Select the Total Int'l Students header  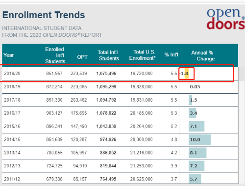[x=108, y=55]
